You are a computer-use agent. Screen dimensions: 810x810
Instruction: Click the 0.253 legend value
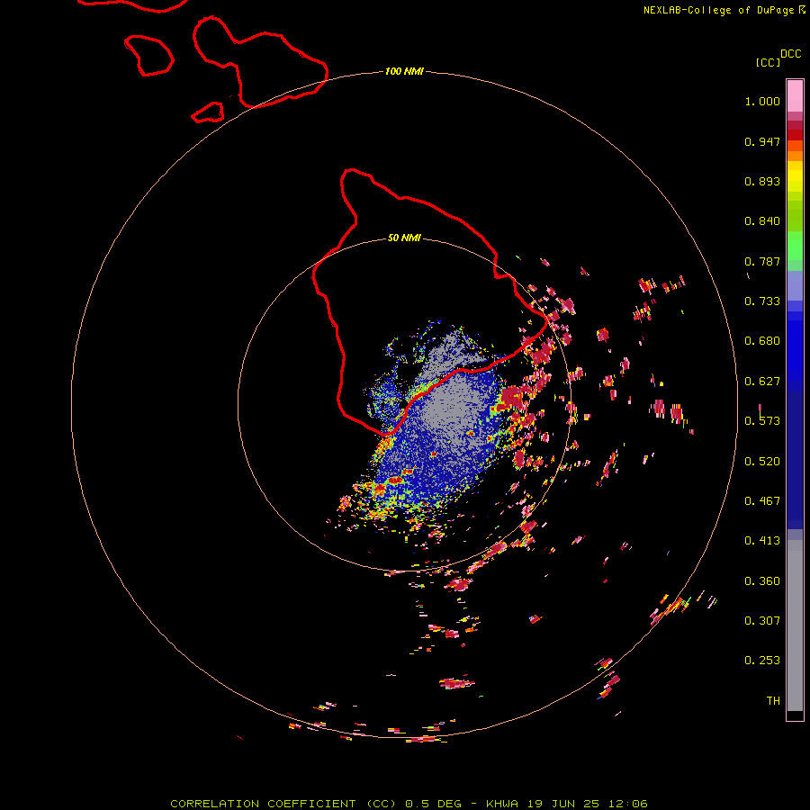click(x=762, y=661)
